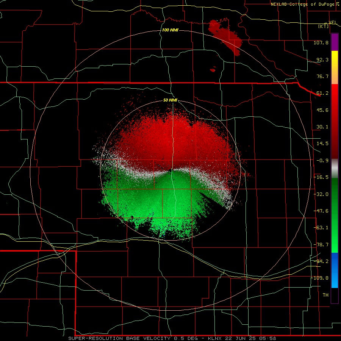Click the blue segment of velocity color bar

[x=335, y=270]
